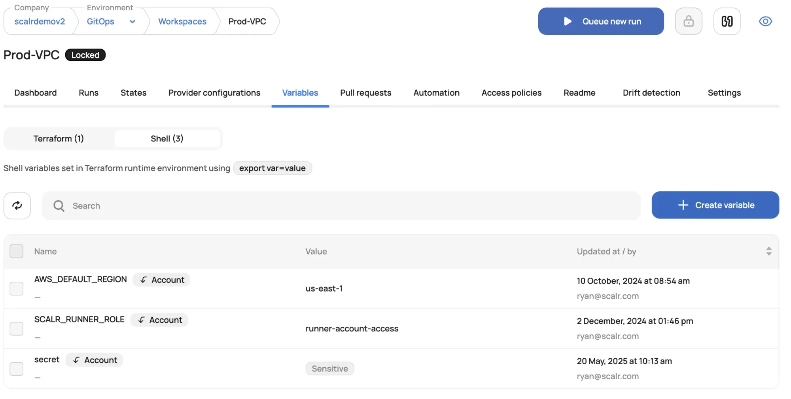
Task: Check the SCALR_RUNNER_ROLE row checkbox
Action: coord(17,329)
